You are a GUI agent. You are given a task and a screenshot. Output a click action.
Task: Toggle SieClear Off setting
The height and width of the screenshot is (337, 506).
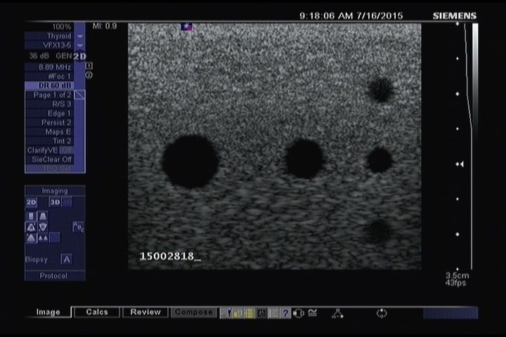pyautogui.click(x=55, y=159)
